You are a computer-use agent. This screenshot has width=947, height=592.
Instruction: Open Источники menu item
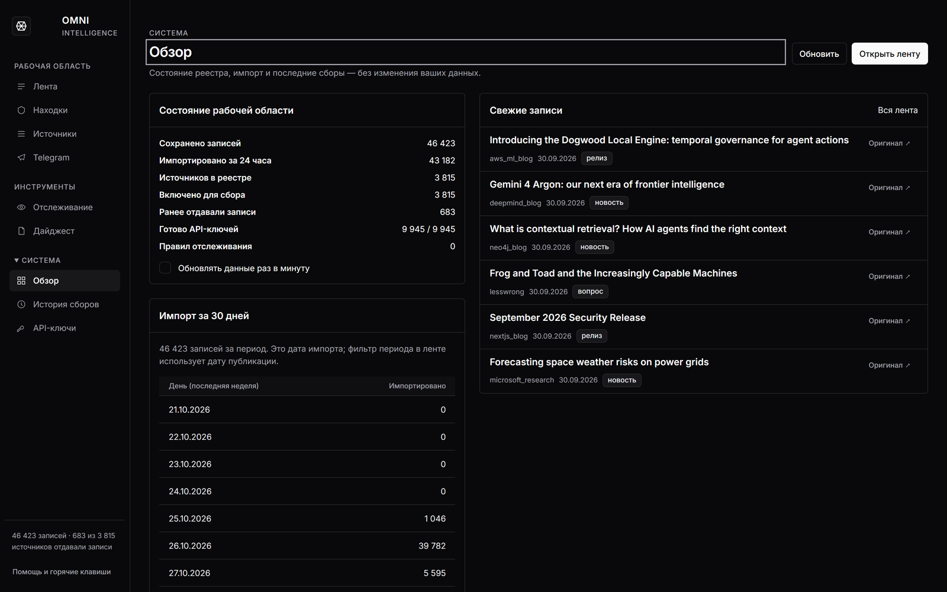pos(65,134)
